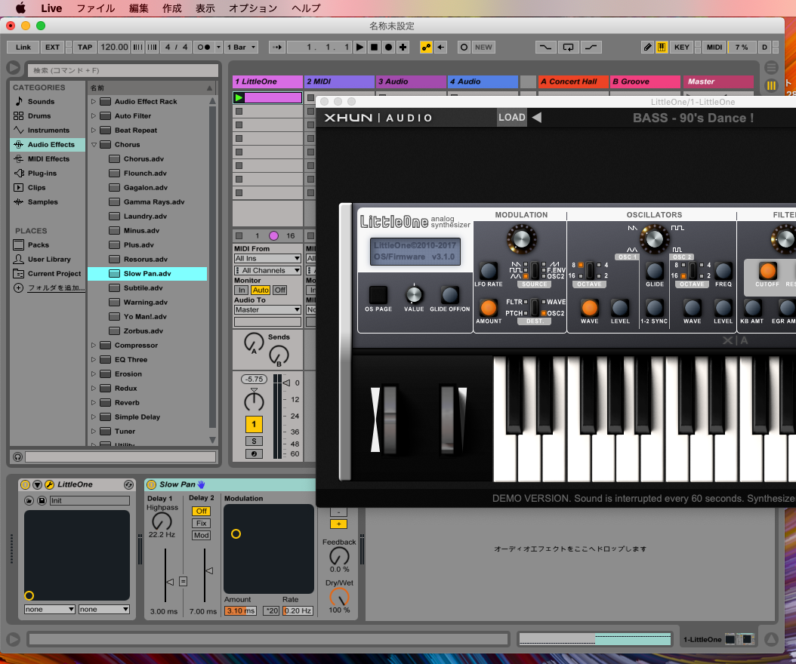Select Slow Pan.adv preset
Screen dimensions: 796x664
coord(147,273)
